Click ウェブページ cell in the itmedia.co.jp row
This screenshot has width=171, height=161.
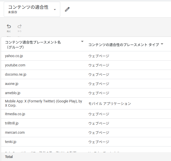click(x=99, y=114)
